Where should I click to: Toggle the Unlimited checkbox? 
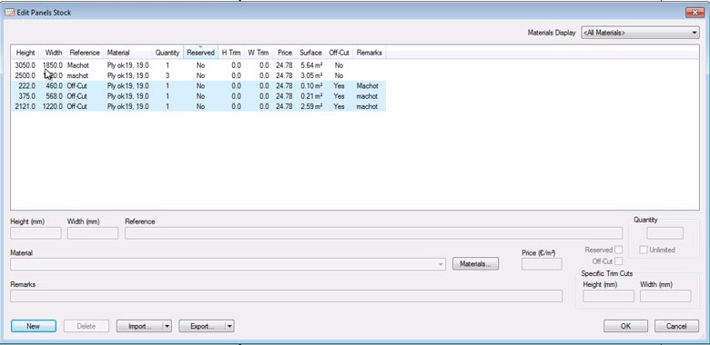[644, 250]
